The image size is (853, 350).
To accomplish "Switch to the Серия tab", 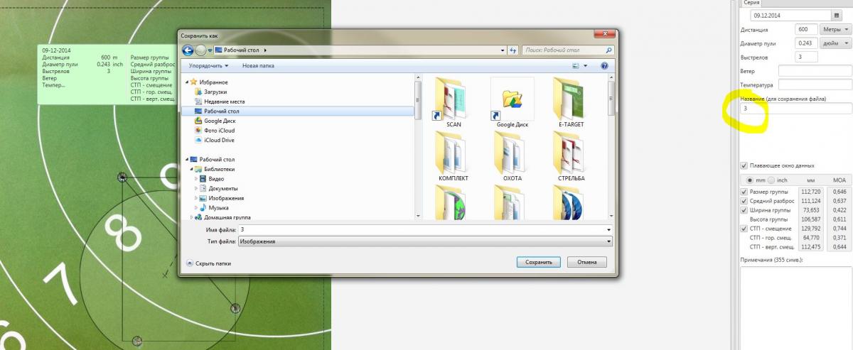I will 751,4.
